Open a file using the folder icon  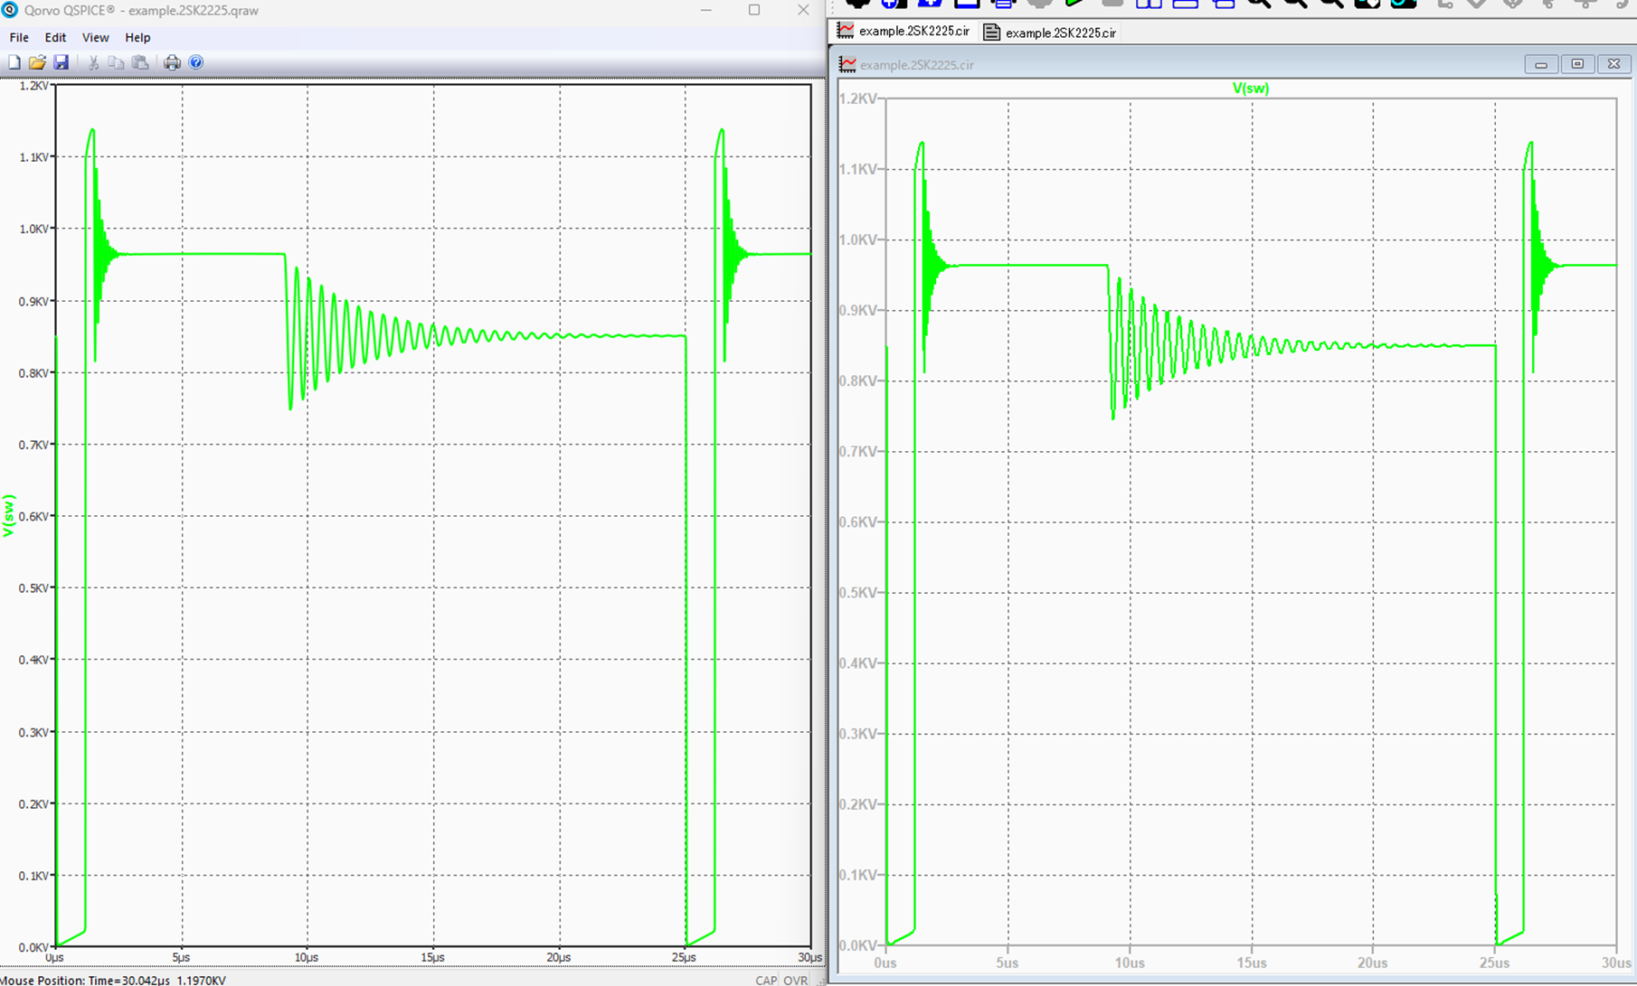[37, 62]
